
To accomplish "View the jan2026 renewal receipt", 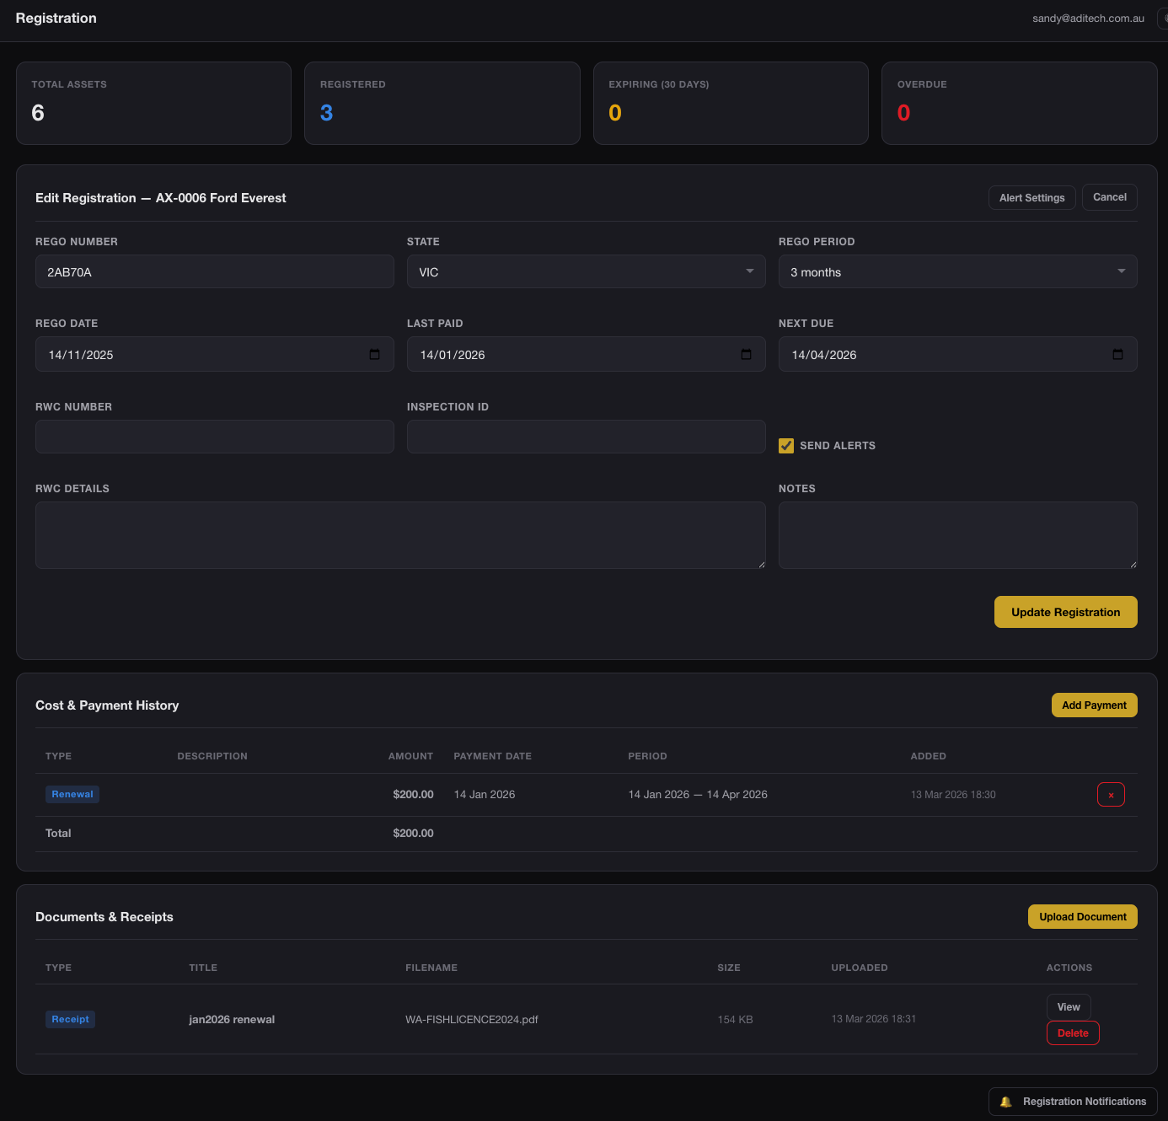I will (x=1069, y=1007).
